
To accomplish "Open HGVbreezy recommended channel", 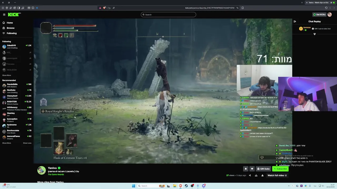I will tap(17, 108).
